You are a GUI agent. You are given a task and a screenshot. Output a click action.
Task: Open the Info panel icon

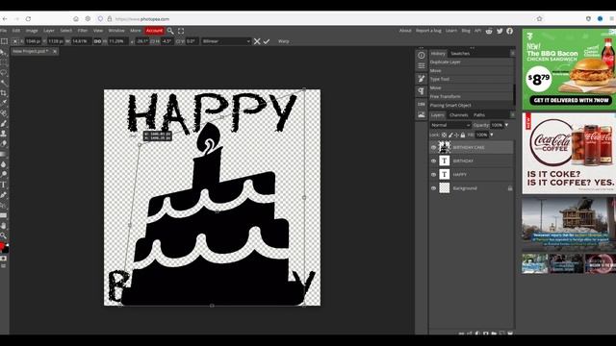[x=422, y=56]
